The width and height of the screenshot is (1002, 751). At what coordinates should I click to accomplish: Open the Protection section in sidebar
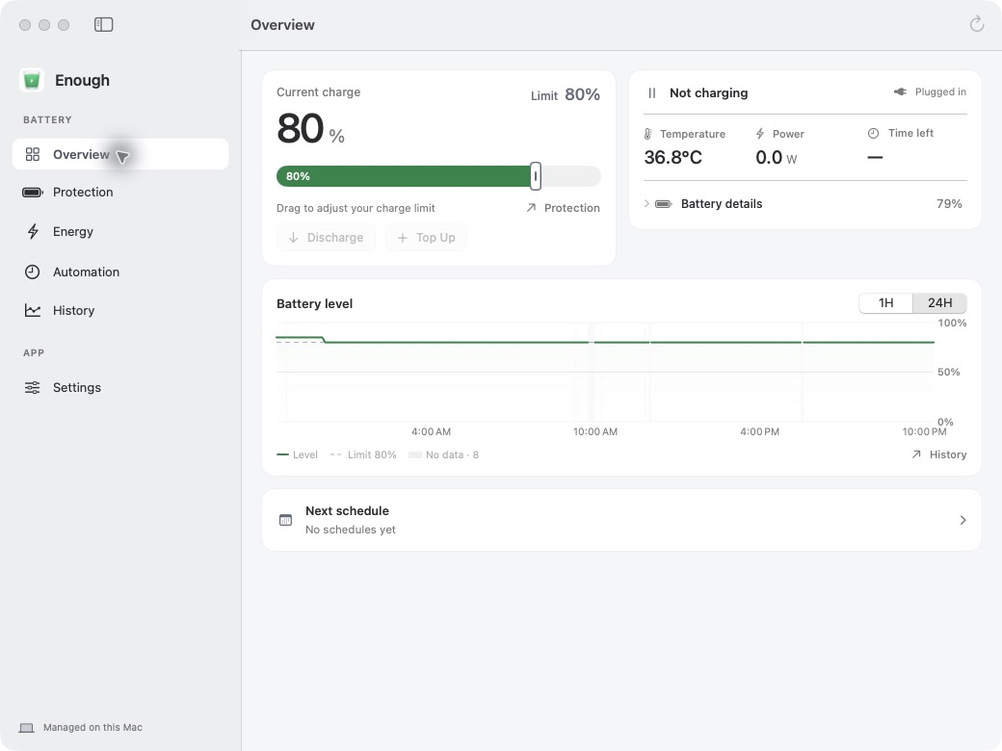(120, 193)
